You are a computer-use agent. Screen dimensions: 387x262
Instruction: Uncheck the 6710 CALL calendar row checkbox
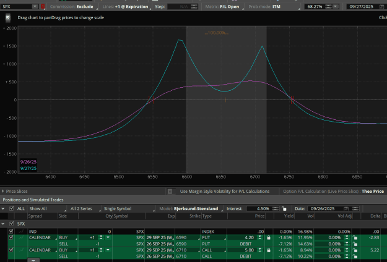(11, 250)
